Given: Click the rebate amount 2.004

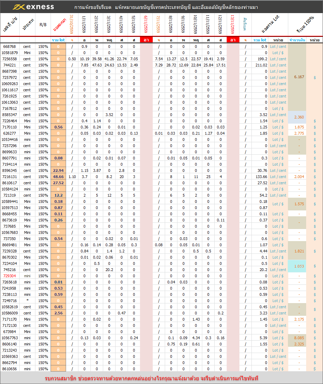Looking at the screenshot, I should point(299,177).
